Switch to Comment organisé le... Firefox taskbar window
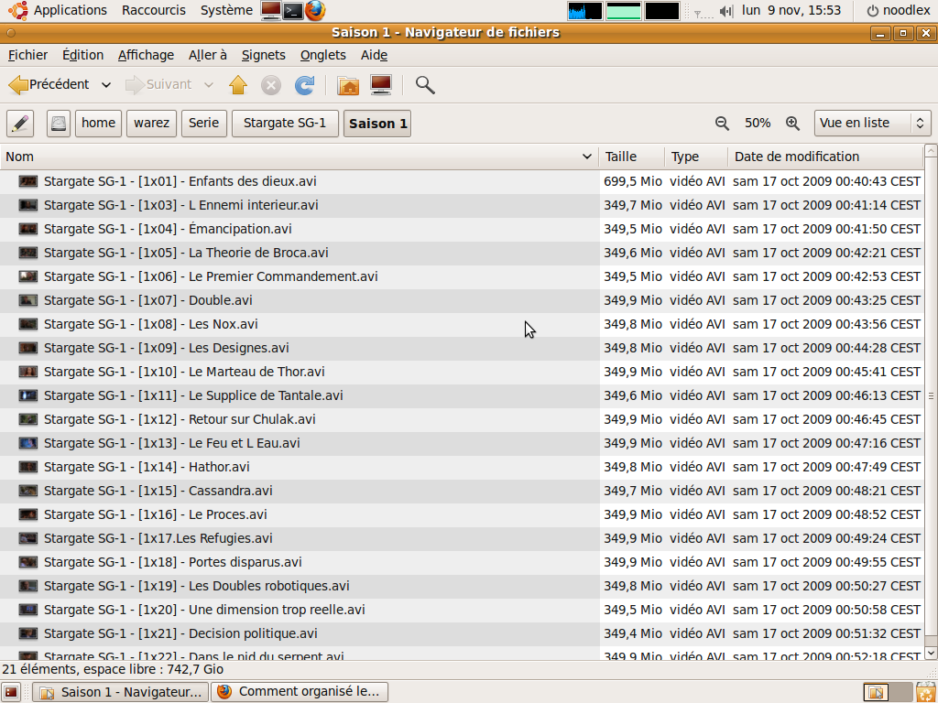 click(x=301, y=692)
